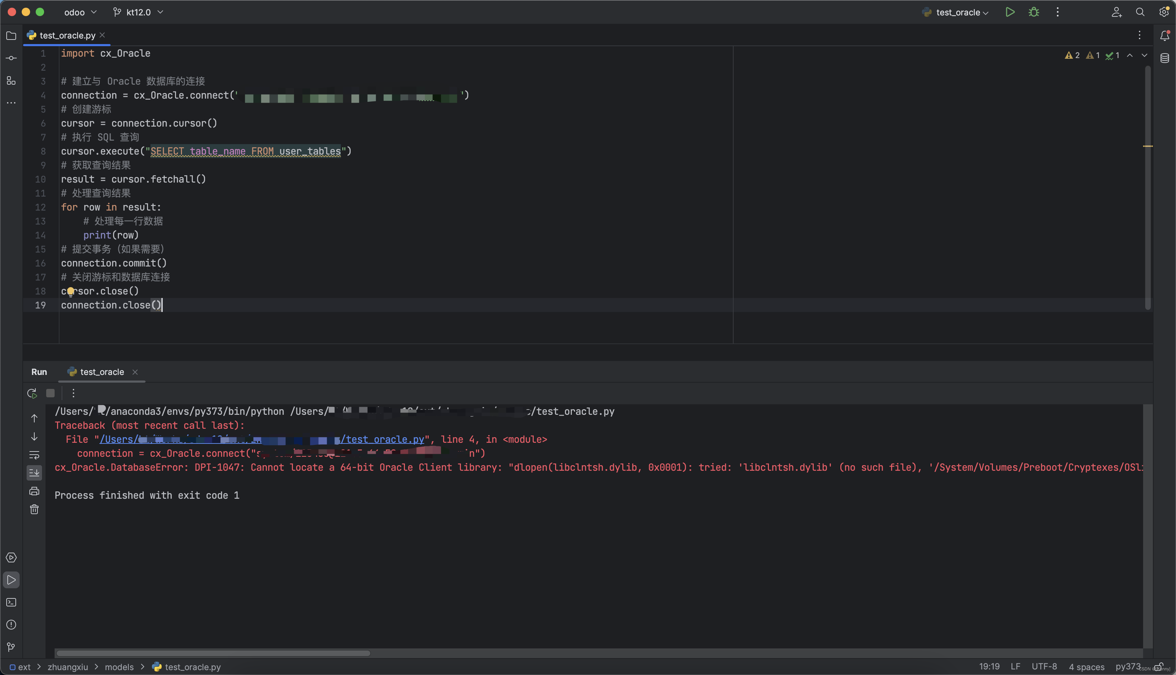Open the Structure tool window icon
The image size is (1176, 675).
point(11,81)
